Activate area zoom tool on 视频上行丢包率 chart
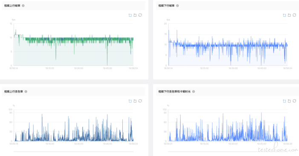Viewport: 299px width, 156px height. 130,101
